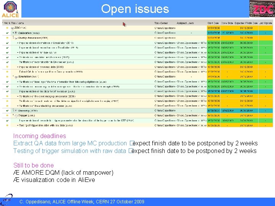
Task: Click the ZDC row's orange Start Date cell
Action: (214, 28)
